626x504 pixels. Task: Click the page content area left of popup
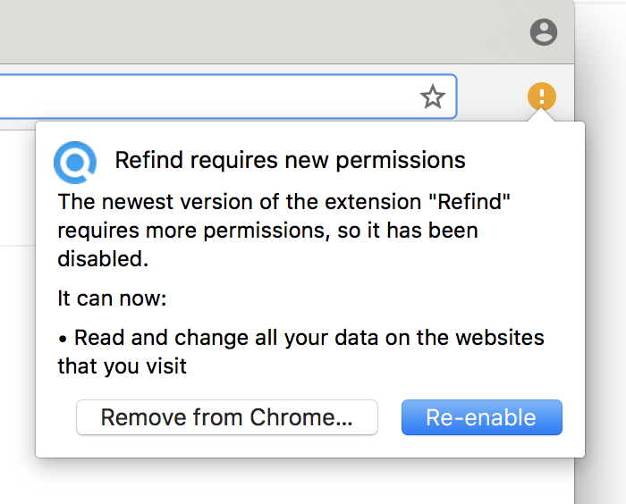[16, 357]
